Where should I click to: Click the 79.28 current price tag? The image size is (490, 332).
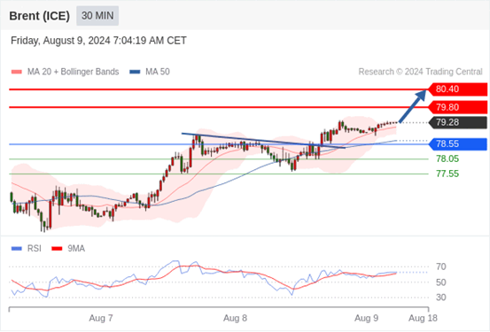(458, 122)
